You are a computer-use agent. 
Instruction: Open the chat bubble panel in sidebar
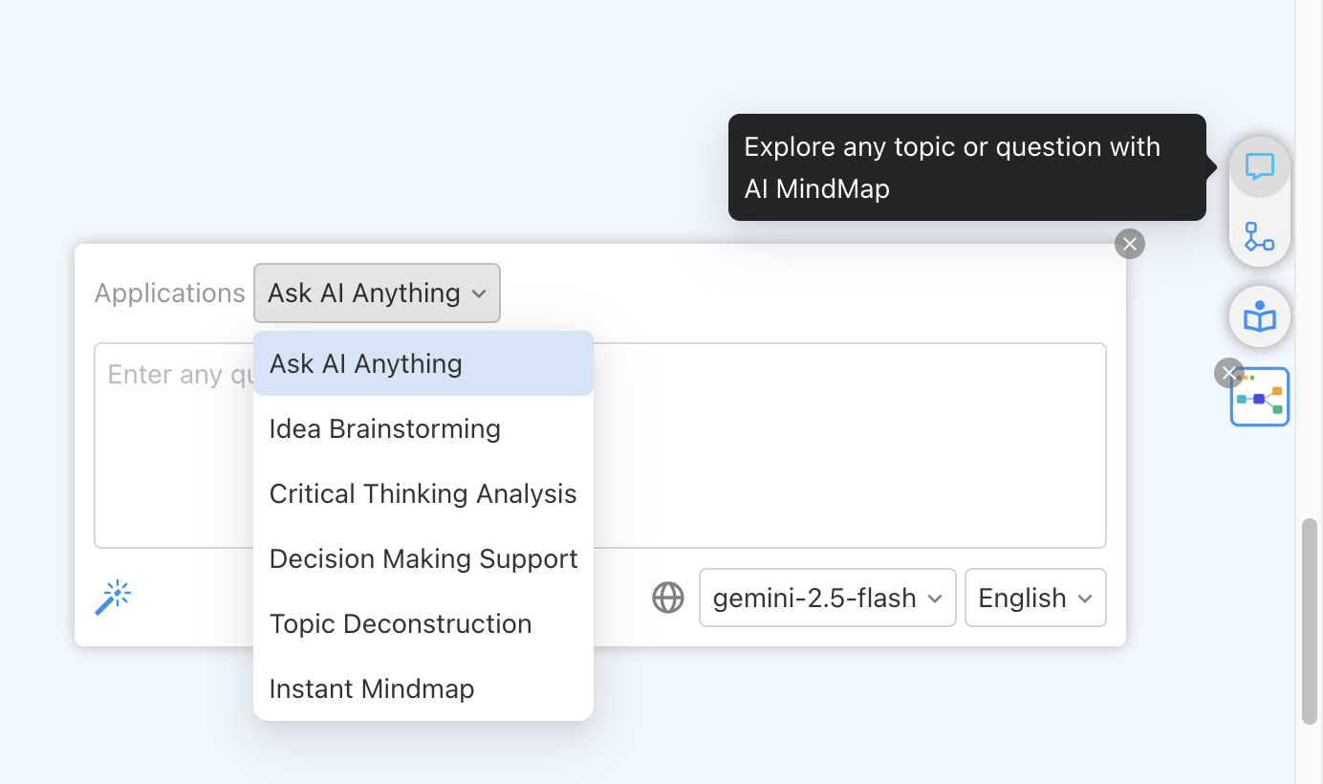point(1259,167)
